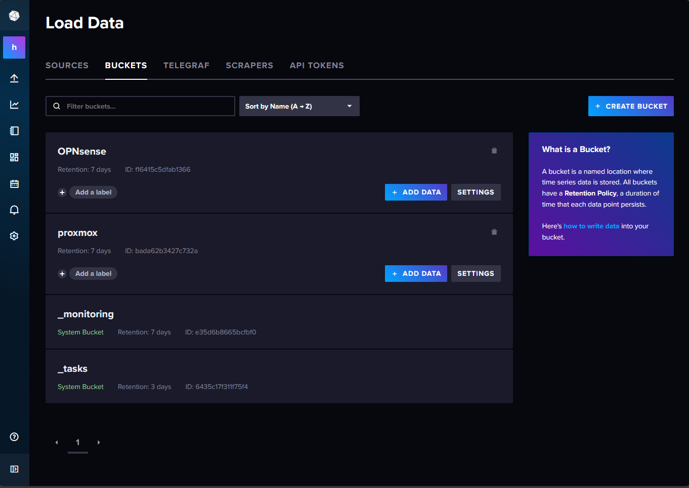Click 'Retention: 7 days' on proxmox bucket

click(84, 251)
